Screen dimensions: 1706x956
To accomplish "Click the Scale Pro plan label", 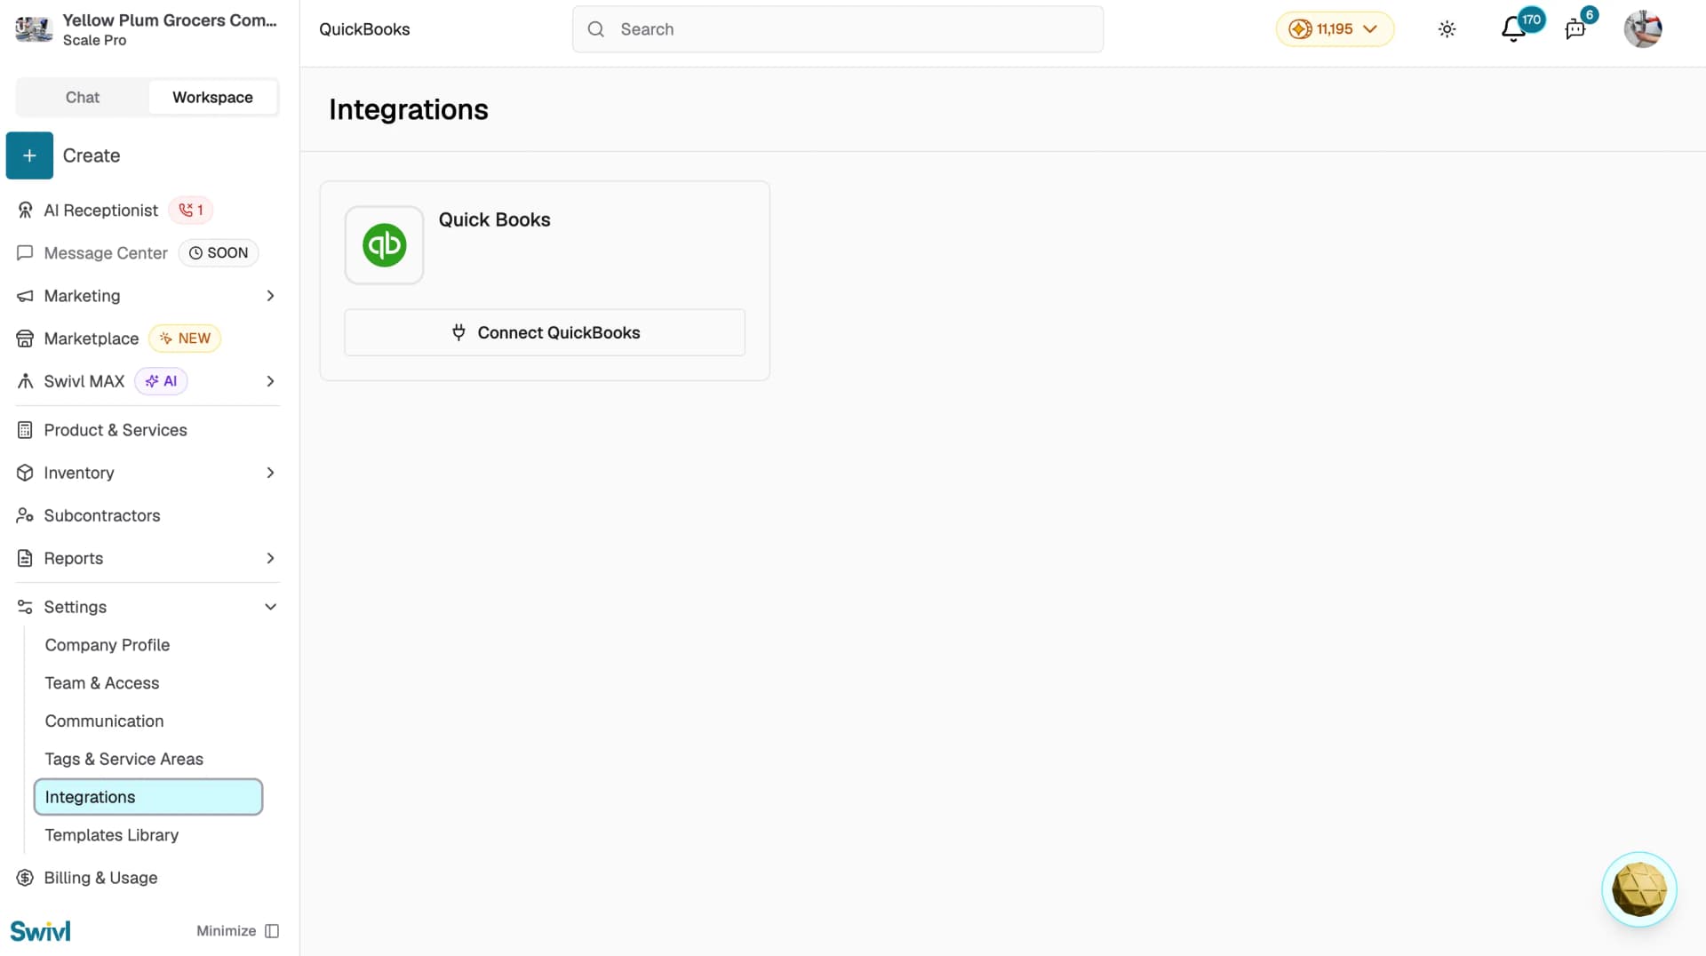I will click(x=94, y=40).
